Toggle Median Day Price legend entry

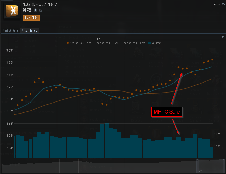79,43
